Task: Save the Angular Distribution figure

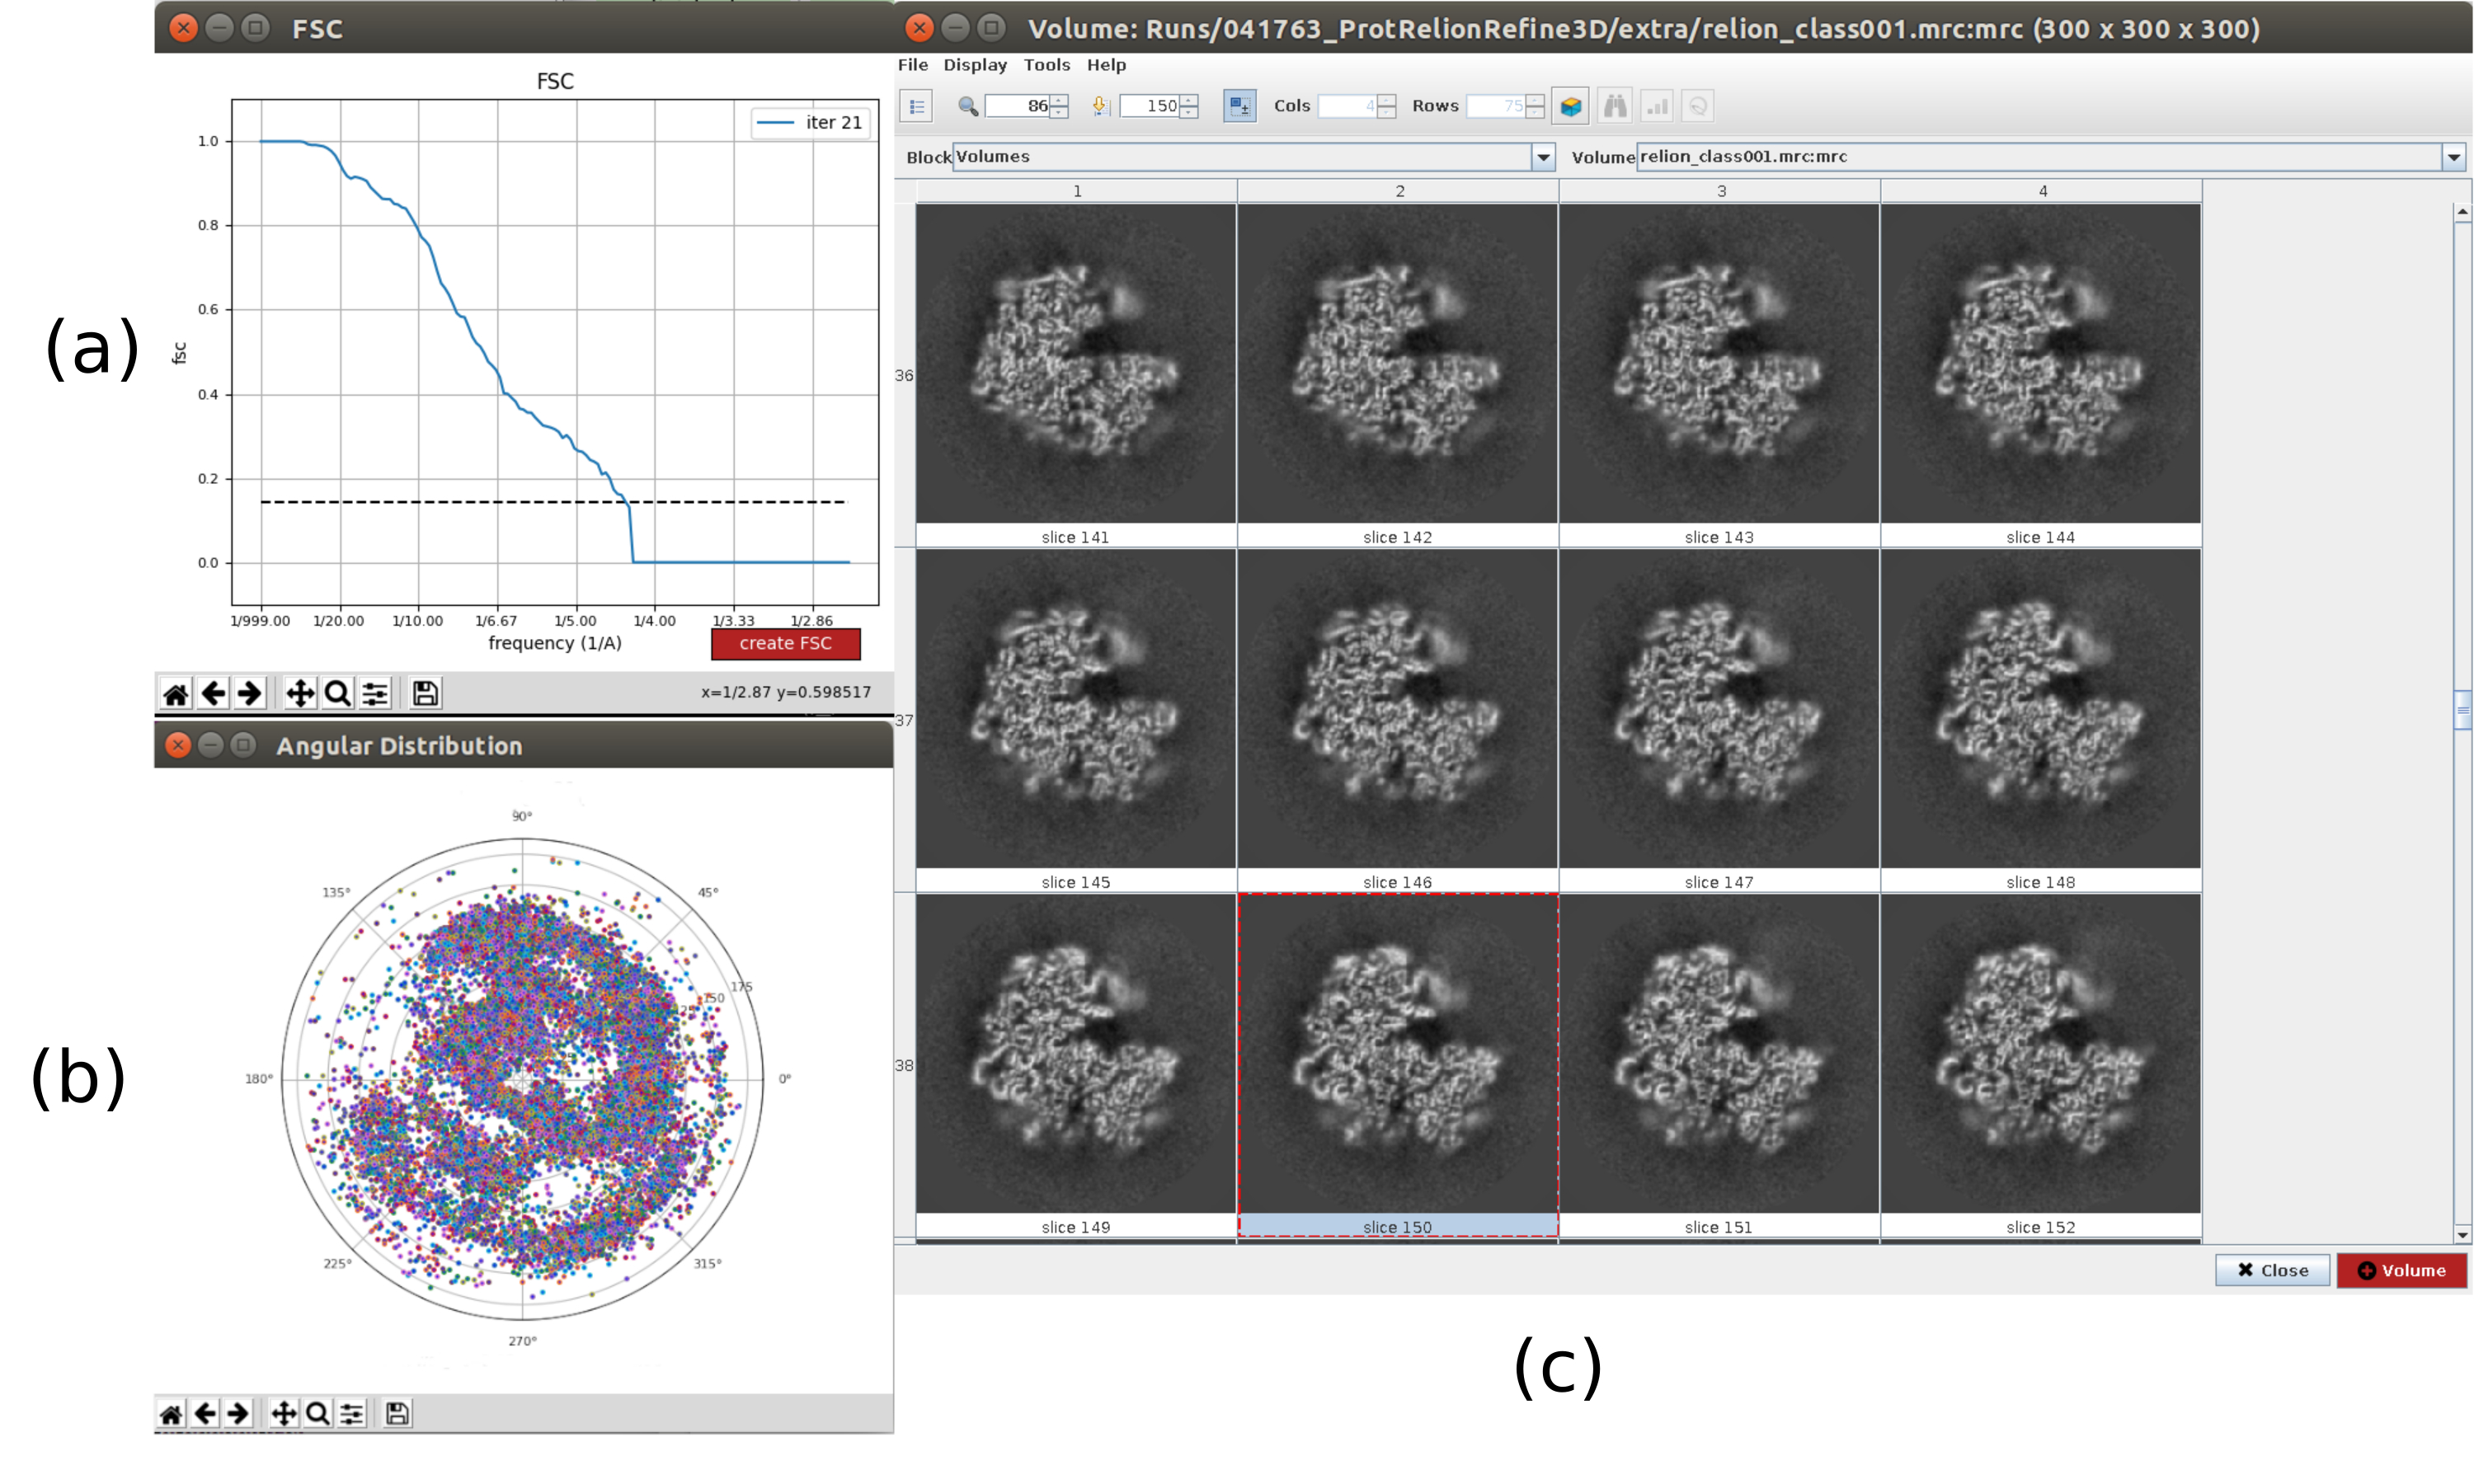Action: pos(397,1413)
